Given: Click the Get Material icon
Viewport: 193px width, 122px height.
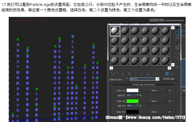Looking at the screenshot, I should coord(112,74).
